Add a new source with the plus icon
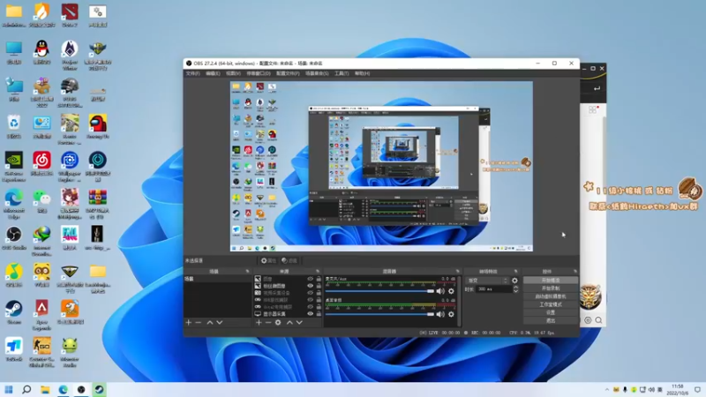Image resolution: width=706 pixels, height=397 pixels. coord(259,322)
